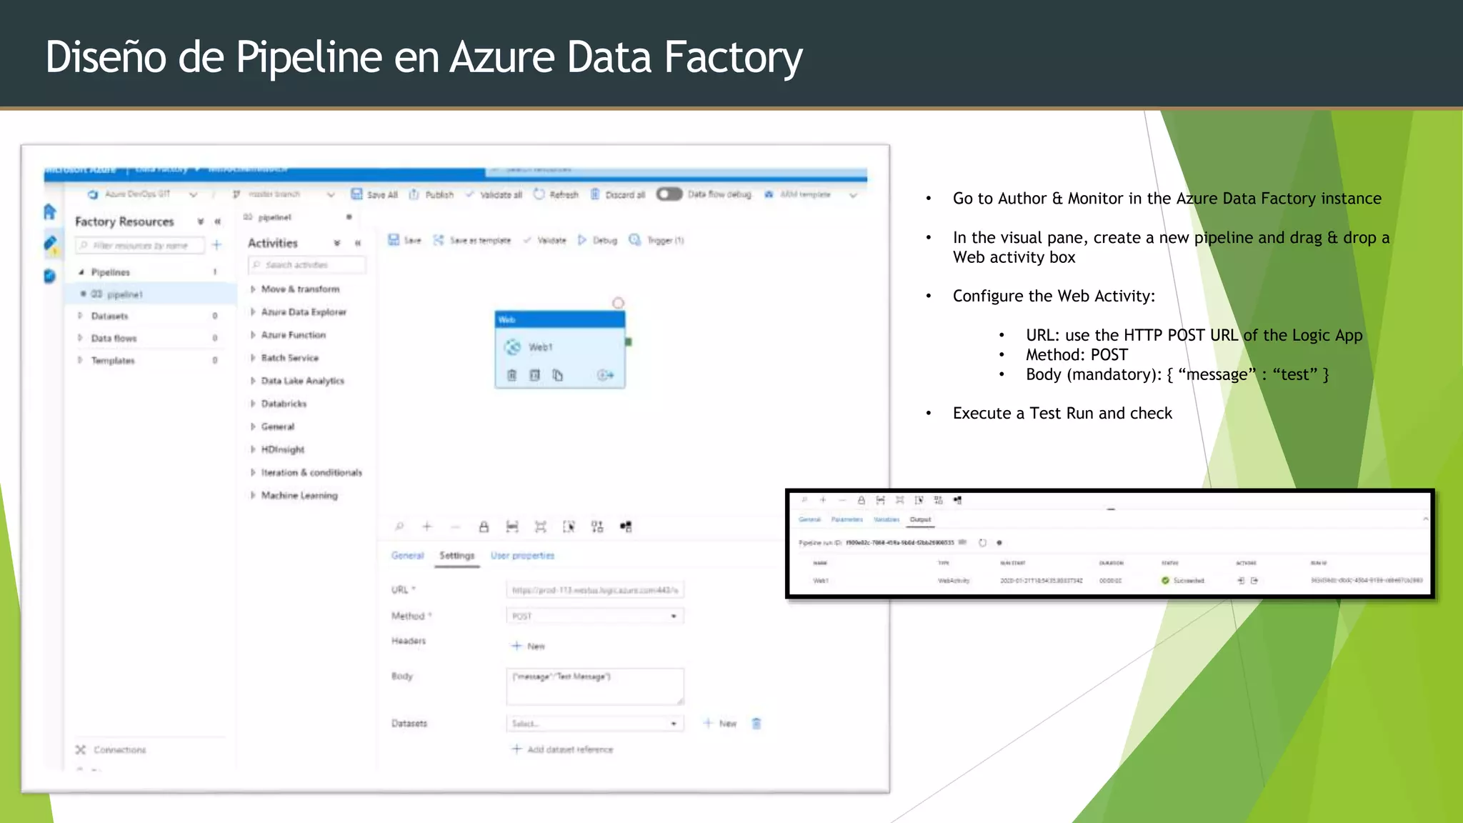Click the lock icon in canvas toolbar
This screenshot has height=823, width=1463.
[x=484, y=527]
